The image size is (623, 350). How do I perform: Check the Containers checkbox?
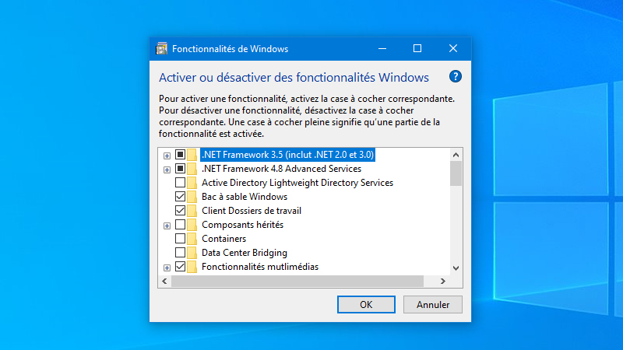click(x=180, y=239)
